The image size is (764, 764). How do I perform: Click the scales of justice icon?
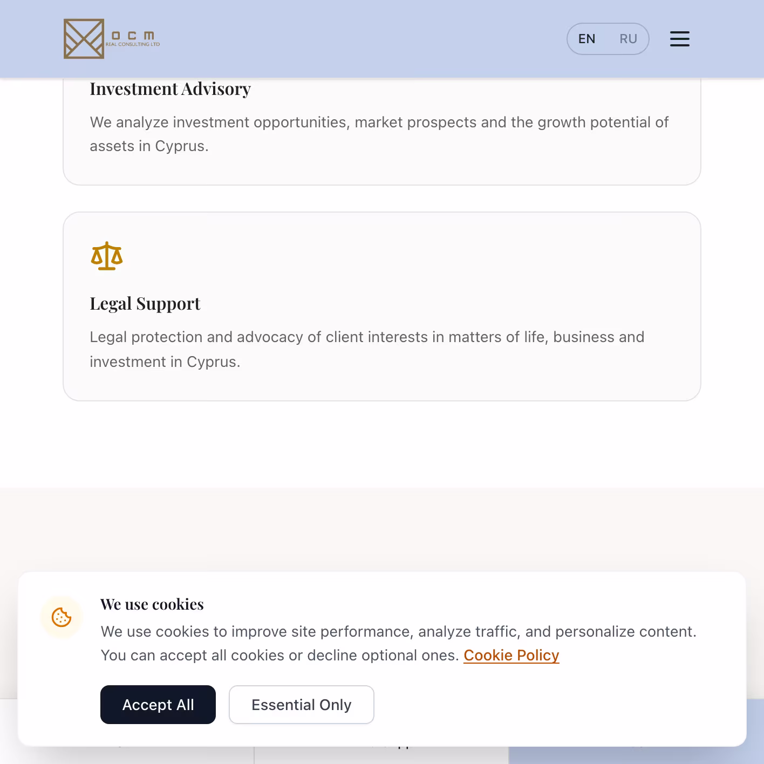tap(107, 256)
